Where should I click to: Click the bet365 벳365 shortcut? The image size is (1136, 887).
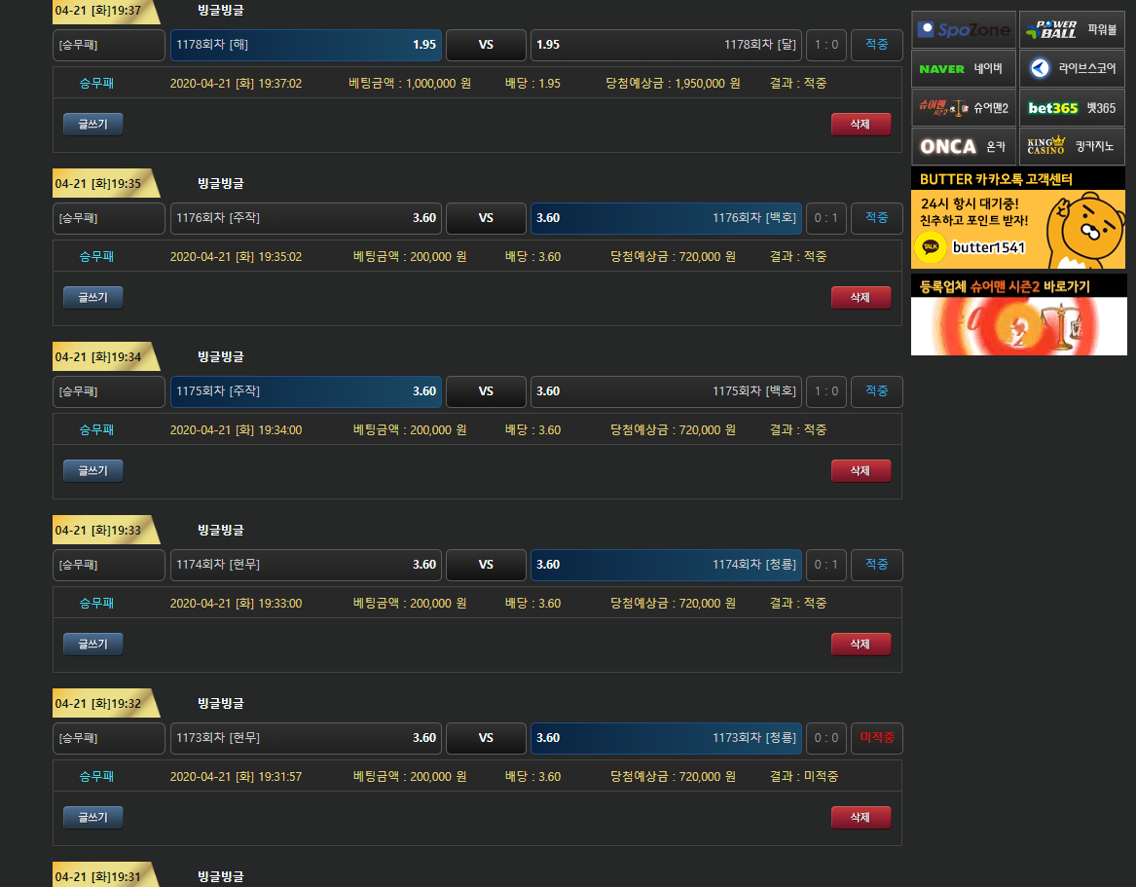[x=1072, y=108]
